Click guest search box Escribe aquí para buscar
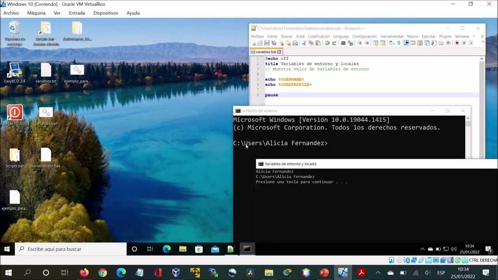Image resolution: width=498 pixels, height=280 pixels. tap(71, 249)
